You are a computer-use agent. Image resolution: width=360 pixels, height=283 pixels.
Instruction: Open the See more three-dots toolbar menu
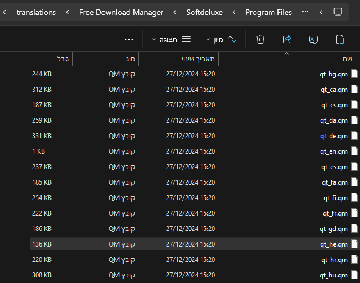click(x=129, y=39)
